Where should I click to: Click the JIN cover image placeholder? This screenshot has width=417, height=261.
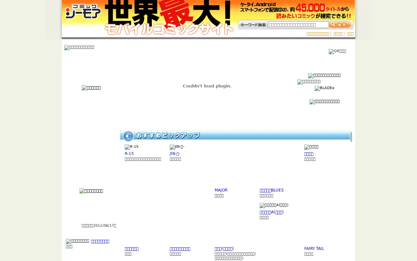coord(177,147)
